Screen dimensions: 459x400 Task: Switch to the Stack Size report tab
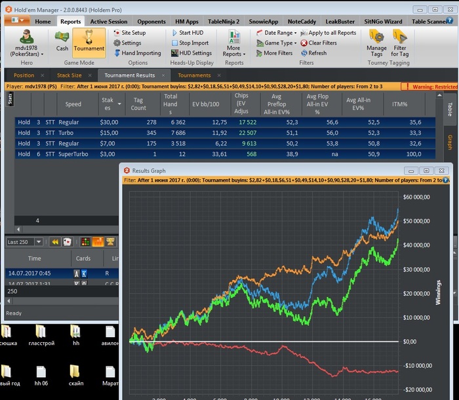coord(69,75)
